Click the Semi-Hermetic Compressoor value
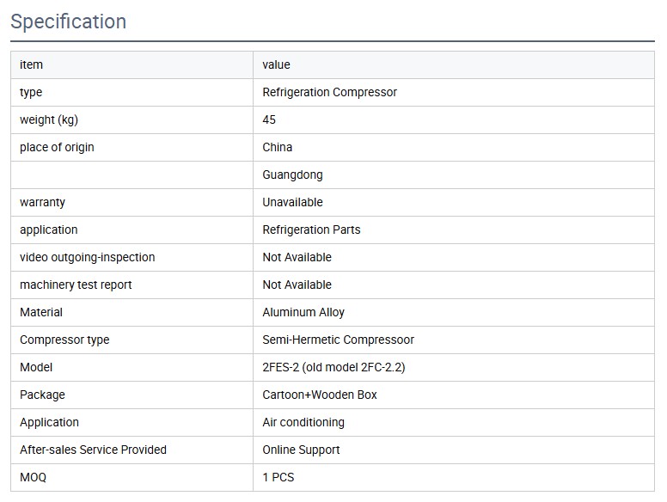Screen dimensions: 667x502 [338, 340]
